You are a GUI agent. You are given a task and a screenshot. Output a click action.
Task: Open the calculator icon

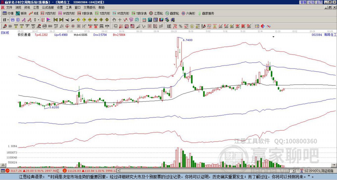click(150, 20)
